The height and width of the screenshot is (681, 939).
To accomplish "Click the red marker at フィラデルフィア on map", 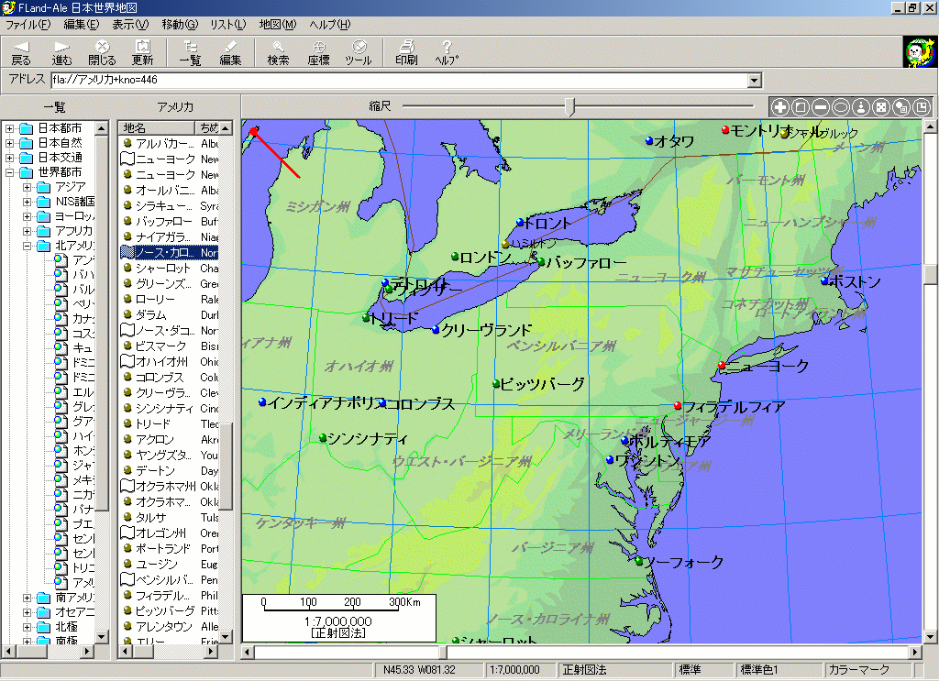I will 678,406.
